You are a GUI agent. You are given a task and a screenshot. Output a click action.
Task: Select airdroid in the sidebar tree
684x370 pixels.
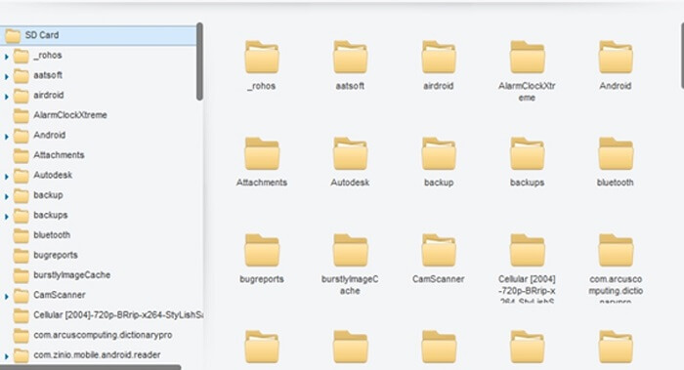[39, 96]
